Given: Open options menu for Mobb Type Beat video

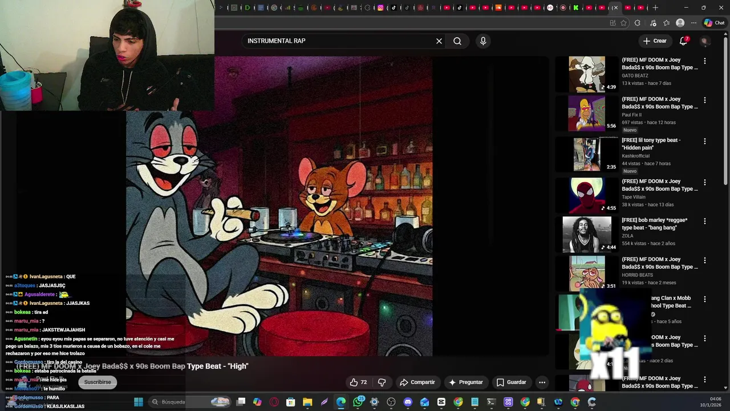Looking at the screenshot, I should click(704, 299).
